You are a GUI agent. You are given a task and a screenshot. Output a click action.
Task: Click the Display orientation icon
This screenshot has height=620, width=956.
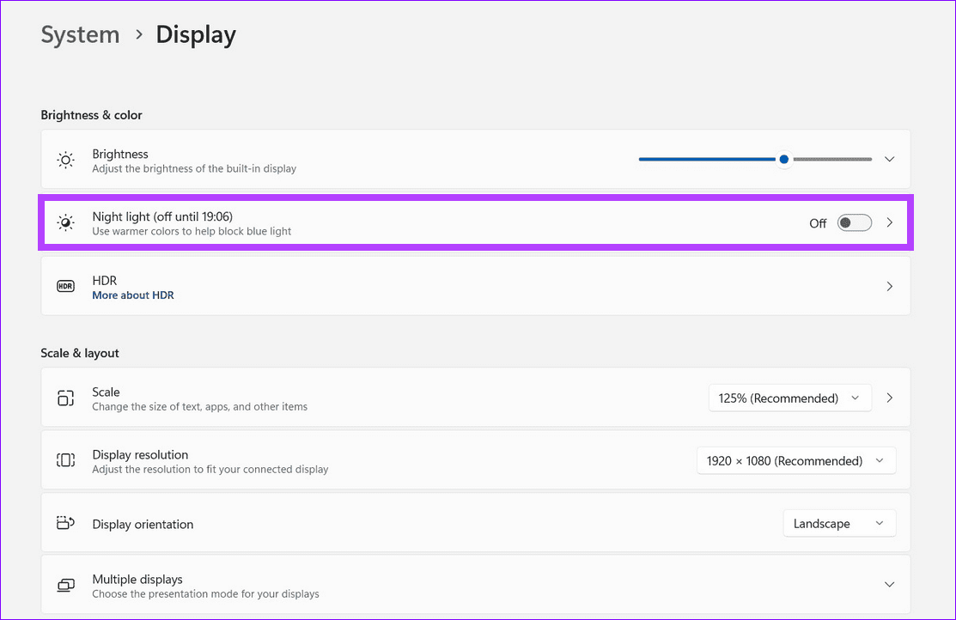66,524
